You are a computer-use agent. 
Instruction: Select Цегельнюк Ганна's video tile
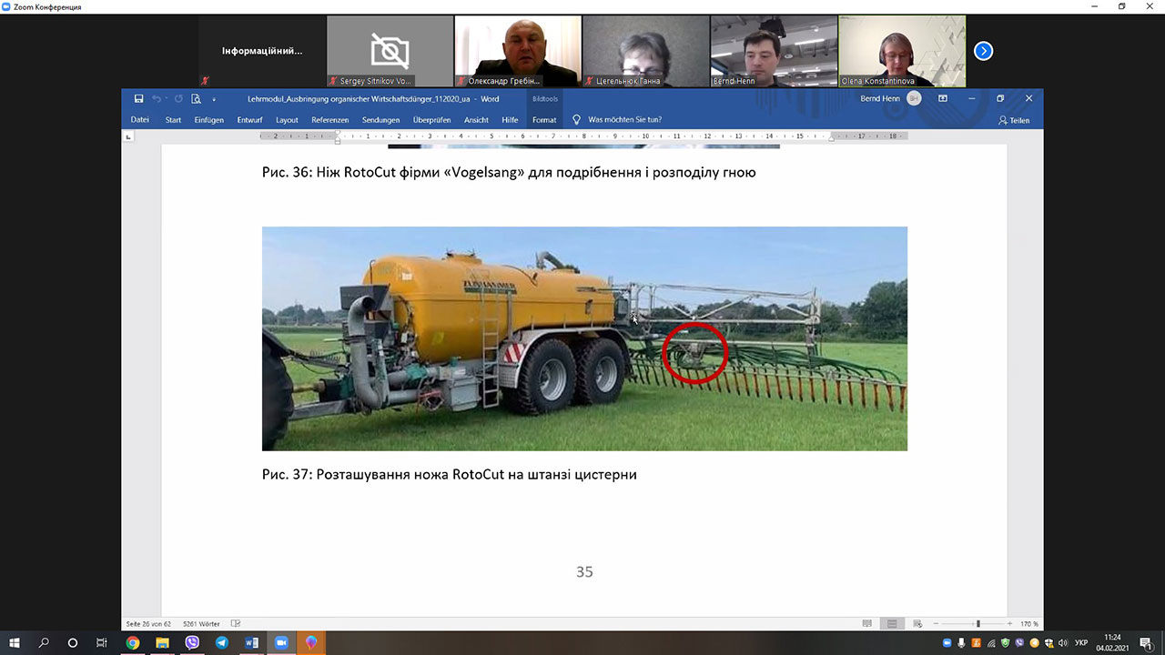click(x=646, y=51)
